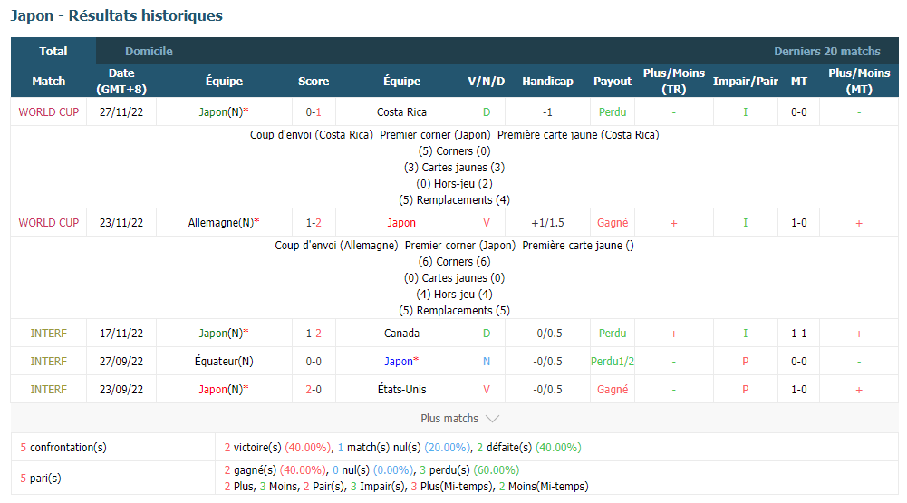907x503 pixels.
Task: Click the date 23/11/22
Action: point(121,222)
